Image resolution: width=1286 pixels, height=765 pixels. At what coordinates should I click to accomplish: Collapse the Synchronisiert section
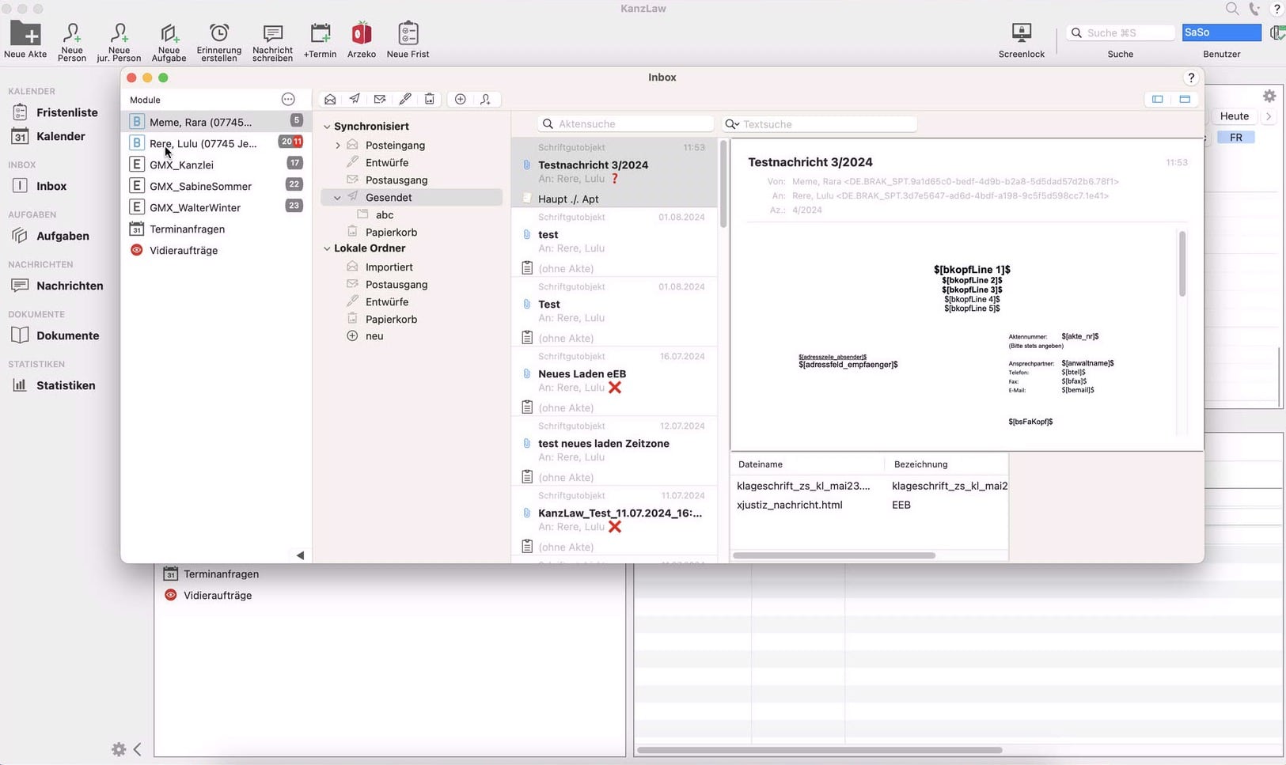coord(327,127)
